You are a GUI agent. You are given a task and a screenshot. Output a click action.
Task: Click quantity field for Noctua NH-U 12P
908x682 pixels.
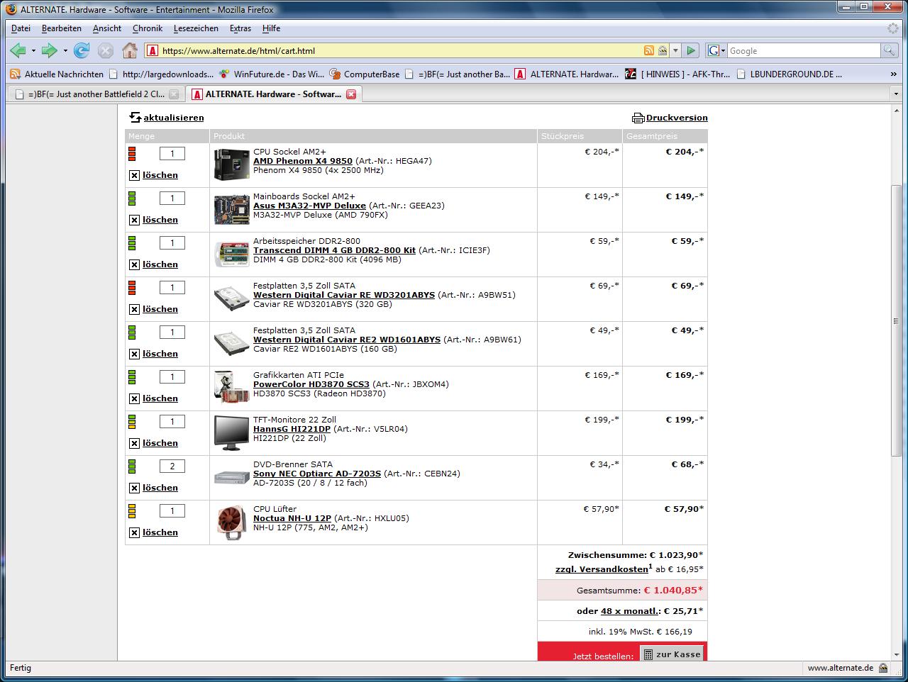172,510
